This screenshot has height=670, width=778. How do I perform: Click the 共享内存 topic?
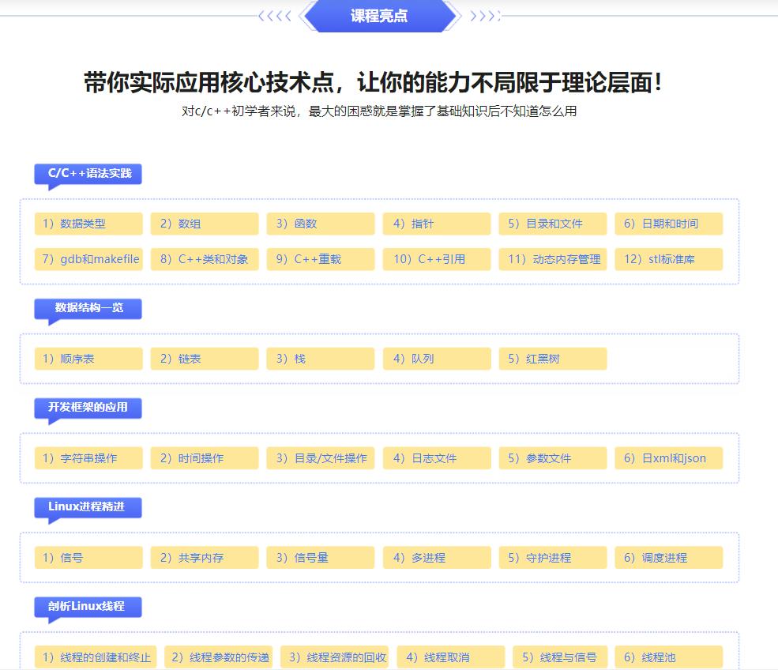click(203, 557)
